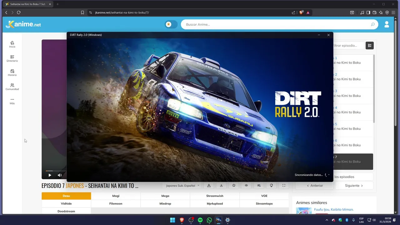Open the Brave VPN shield icon
Viewport: 400px width, 225px height.
(x=387, y=12)
